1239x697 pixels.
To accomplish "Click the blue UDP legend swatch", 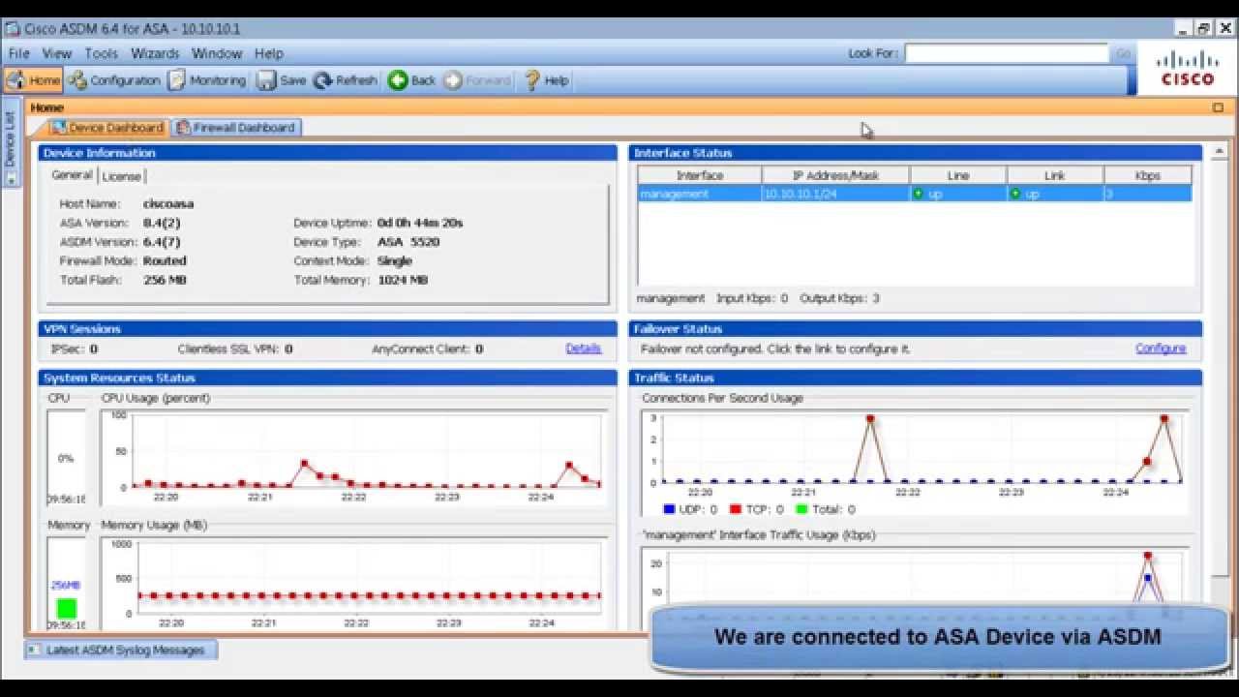I will coord(669,509).
